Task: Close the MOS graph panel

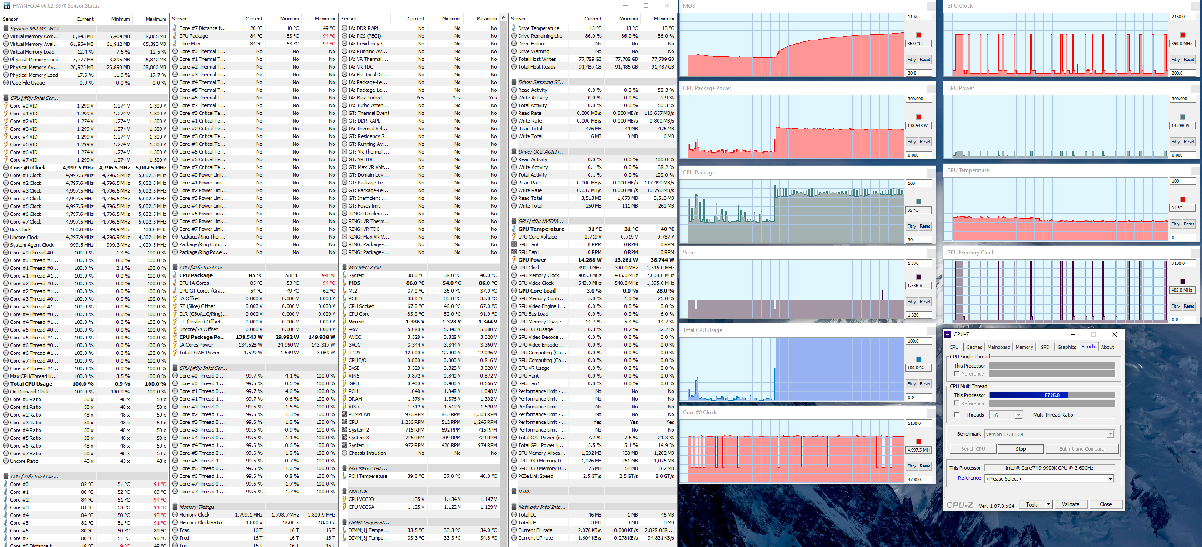Action: [x=930, y=6]
